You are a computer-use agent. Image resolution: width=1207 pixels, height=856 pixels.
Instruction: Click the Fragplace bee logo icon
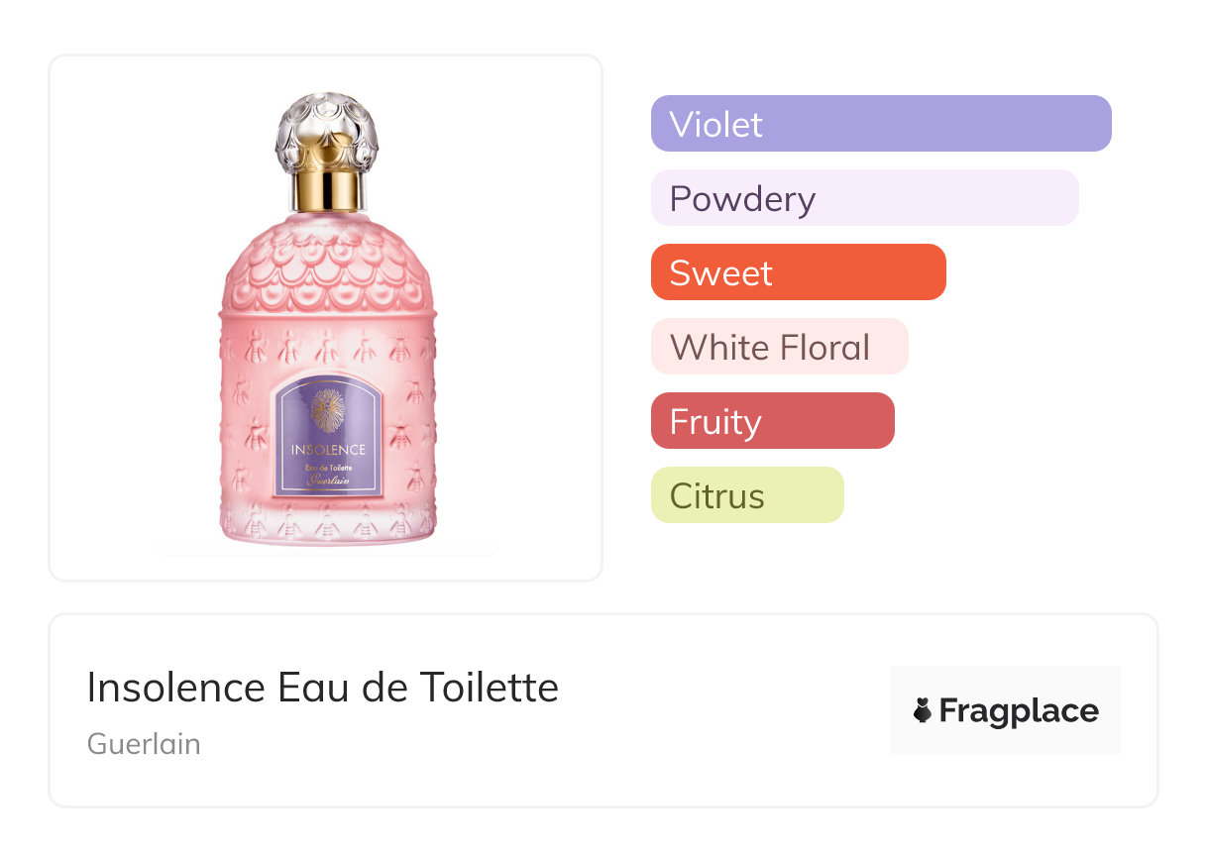[x=923, y=710]
